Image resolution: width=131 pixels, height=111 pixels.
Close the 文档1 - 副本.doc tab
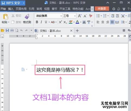(x=71, y=31)
